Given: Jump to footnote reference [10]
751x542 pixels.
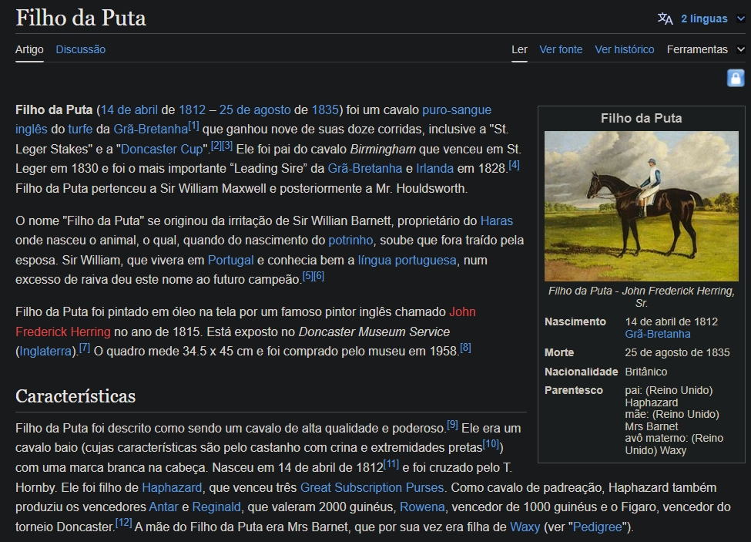Looking at the screenshot, I should 491,444.
